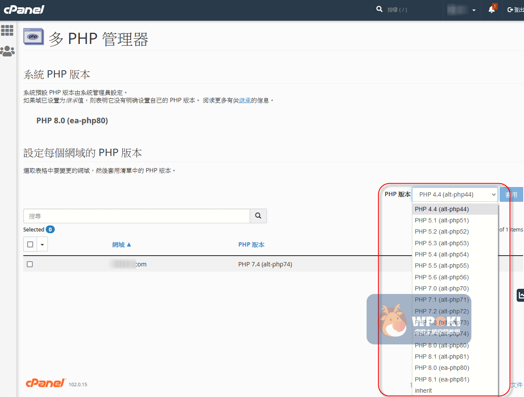Screen dimensions: 524x397
Task: Select the inherit option in the list
Action: (423, 391)
